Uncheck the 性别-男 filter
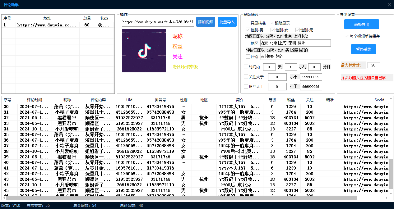 248,30
